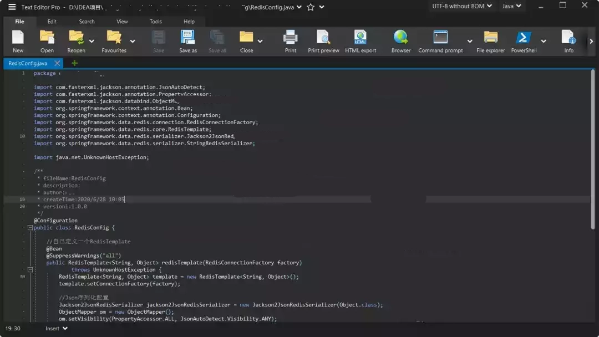Toggle the favourite star in the title bar
The image size is (599, 337).
pos(311,7)
